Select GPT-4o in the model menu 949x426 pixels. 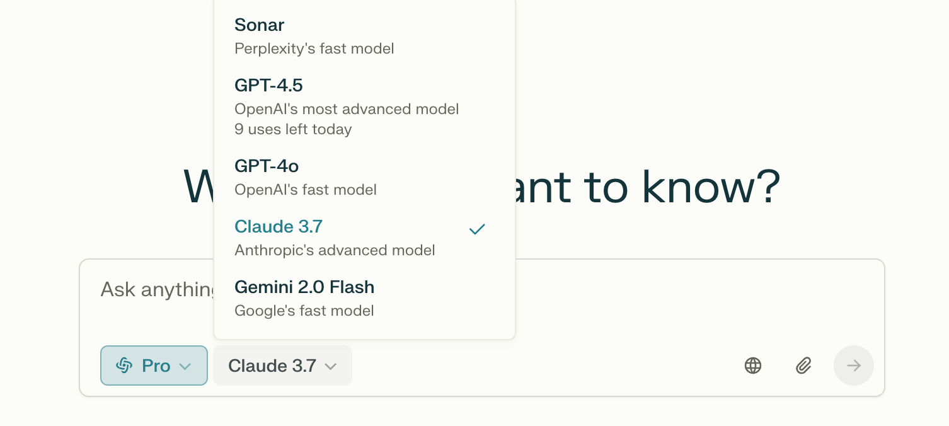[364, 177]
